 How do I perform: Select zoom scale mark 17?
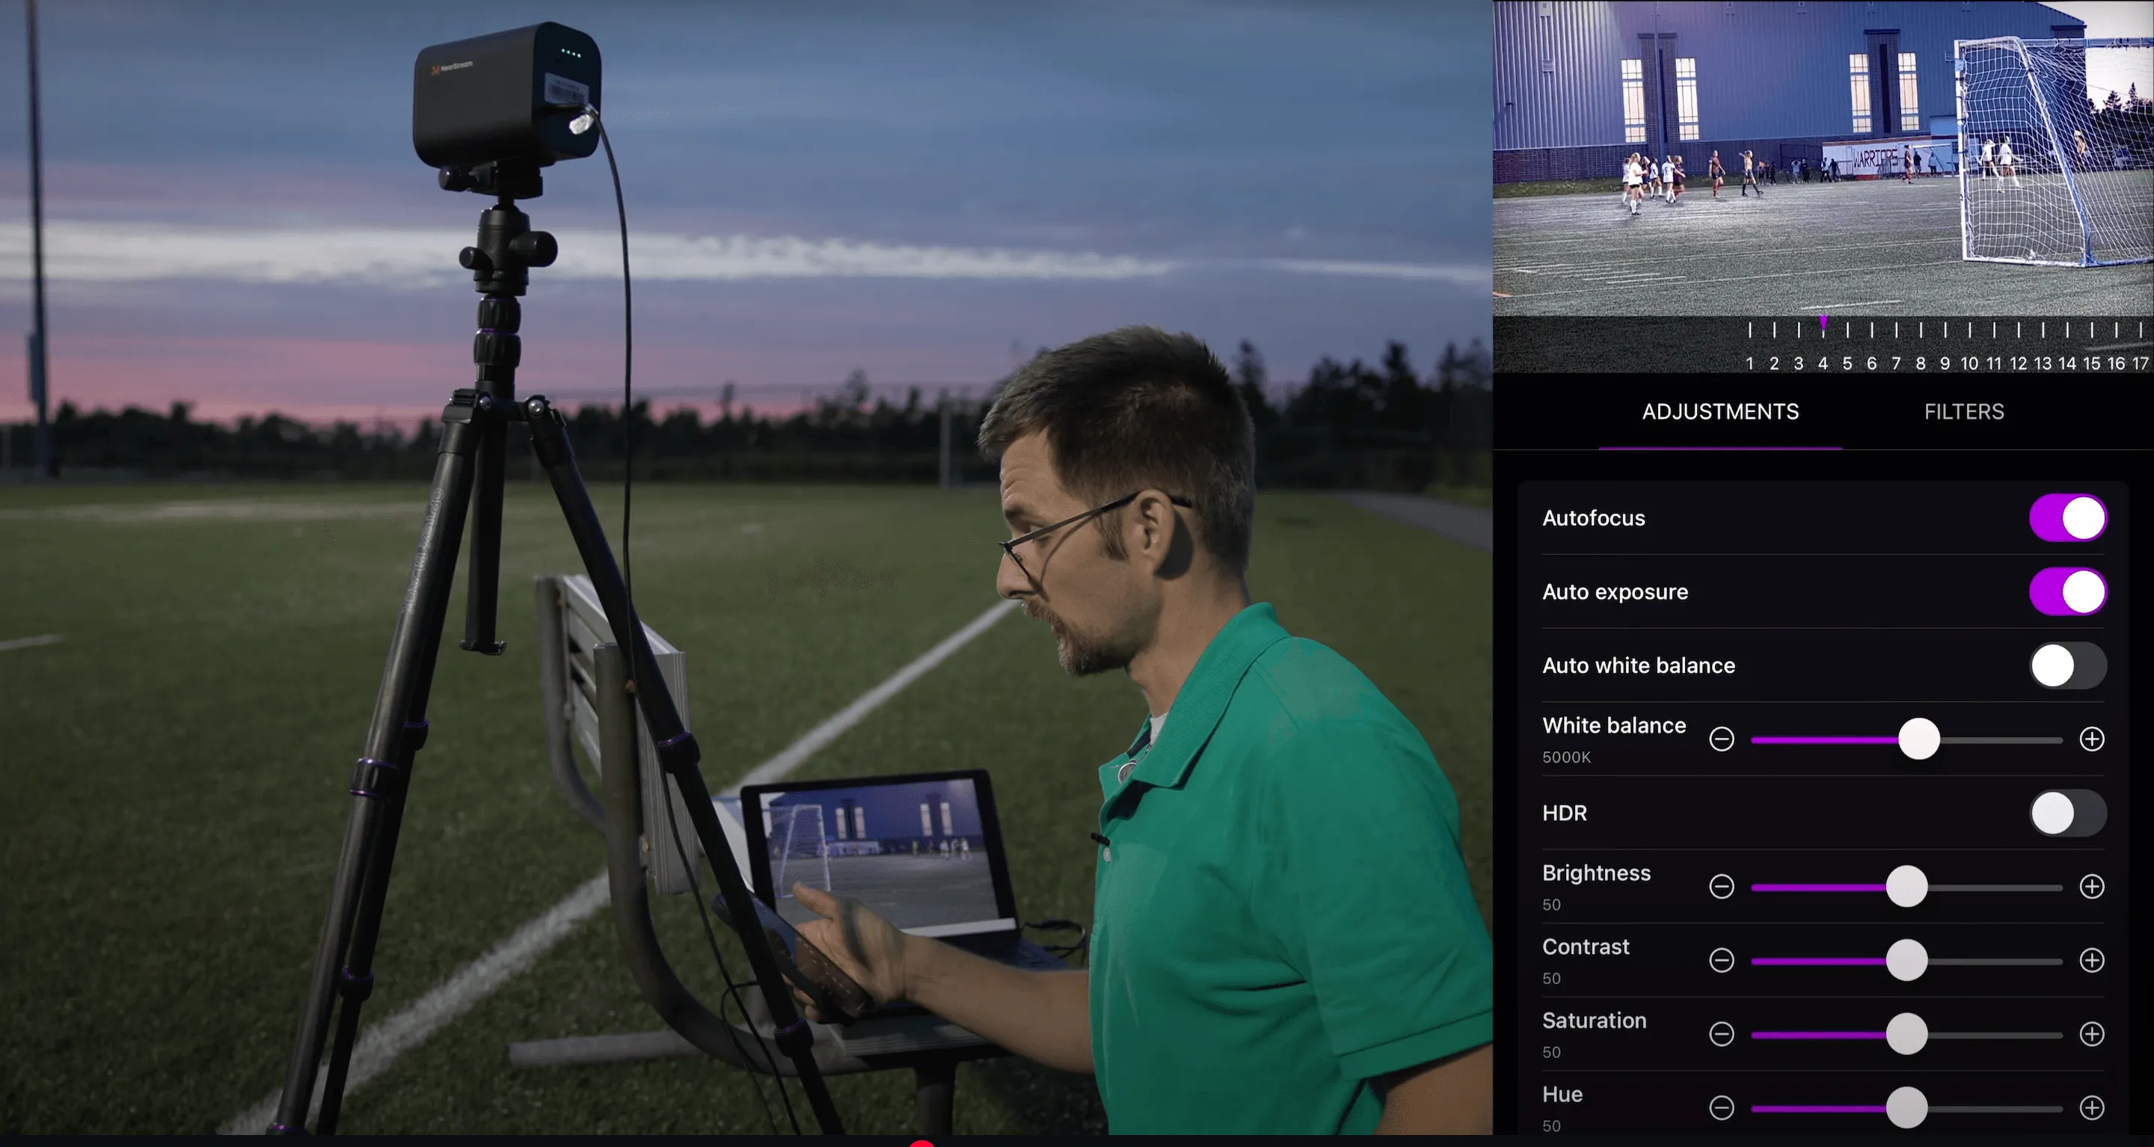click(2140, 363)
